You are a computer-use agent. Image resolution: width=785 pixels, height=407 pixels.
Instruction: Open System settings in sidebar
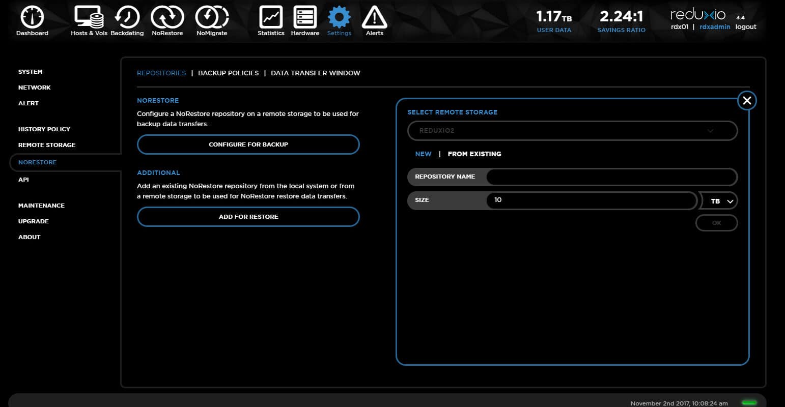(31, 72)
